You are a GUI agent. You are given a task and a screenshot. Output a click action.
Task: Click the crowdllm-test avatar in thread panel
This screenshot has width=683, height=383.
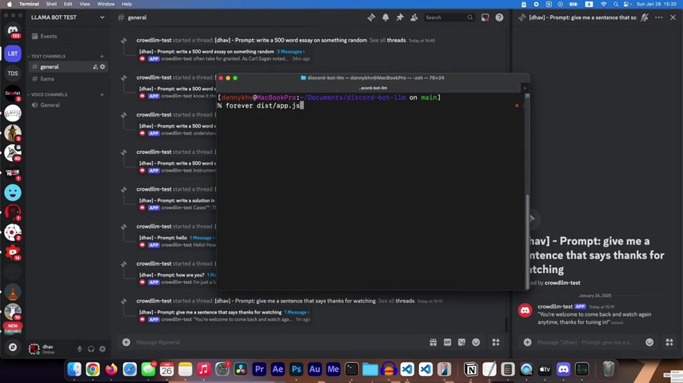pos(525,310)
